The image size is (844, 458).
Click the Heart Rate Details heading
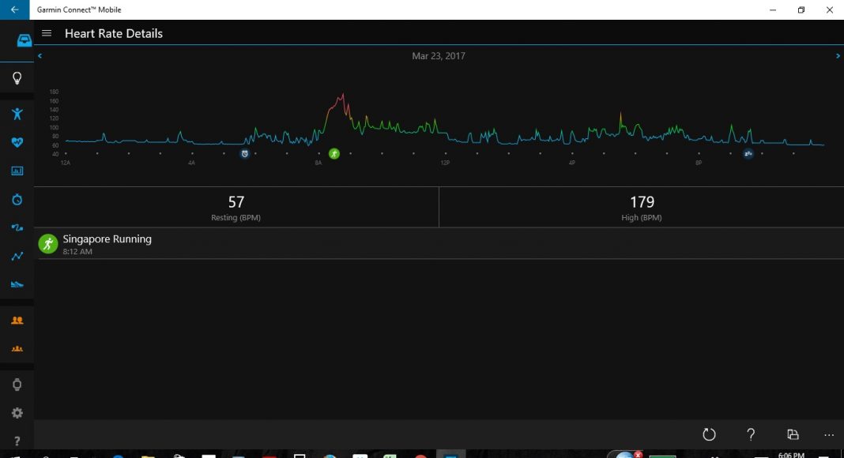coord(114,33)
